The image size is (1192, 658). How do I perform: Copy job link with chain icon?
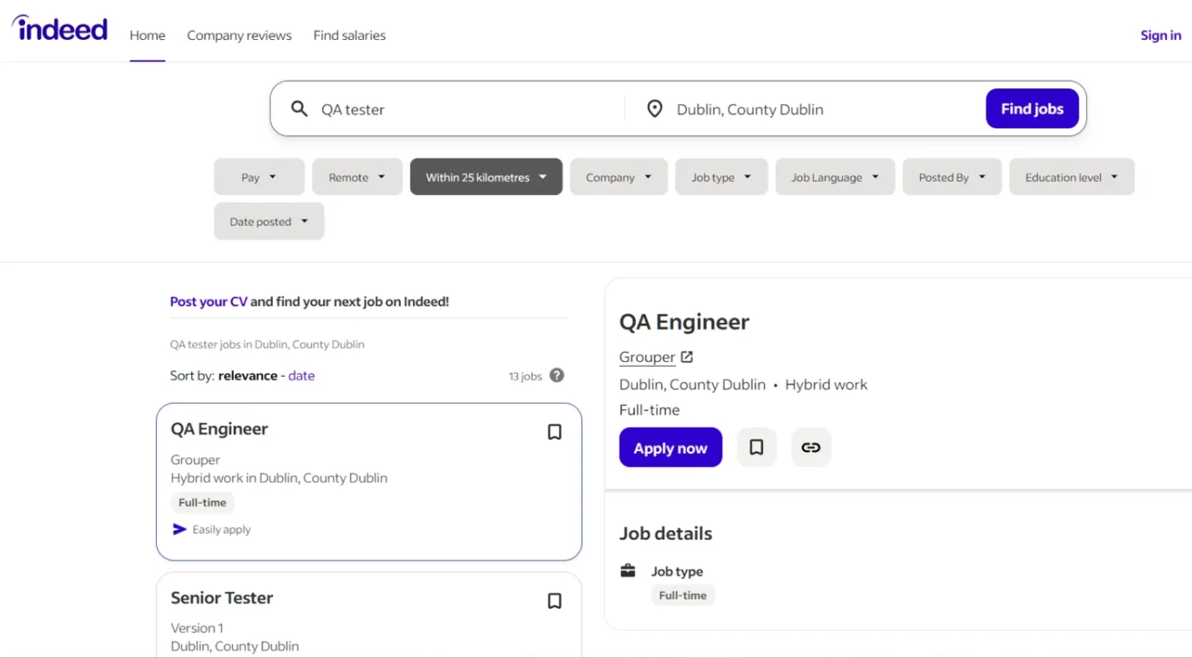point(811,448)
